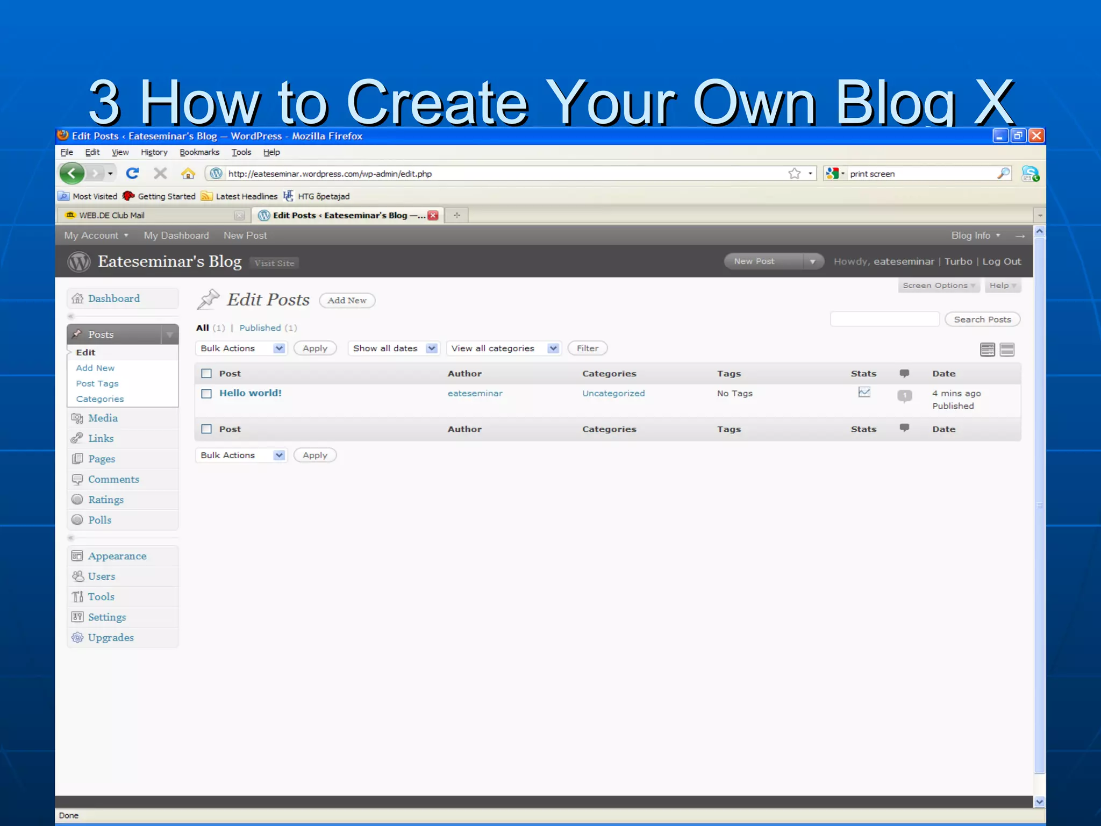Switch to list view icon

click(x=988, y=350)
